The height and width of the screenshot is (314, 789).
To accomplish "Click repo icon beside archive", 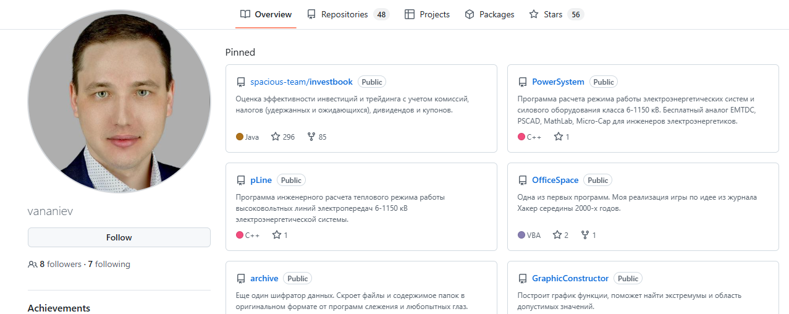I will pyautogui.click(x=241, y=279).
